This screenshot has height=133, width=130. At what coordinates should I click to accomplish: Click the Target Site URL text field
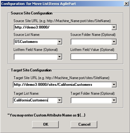tap(62, 85)
